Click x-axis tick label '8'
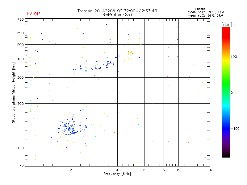 [164, 170]
